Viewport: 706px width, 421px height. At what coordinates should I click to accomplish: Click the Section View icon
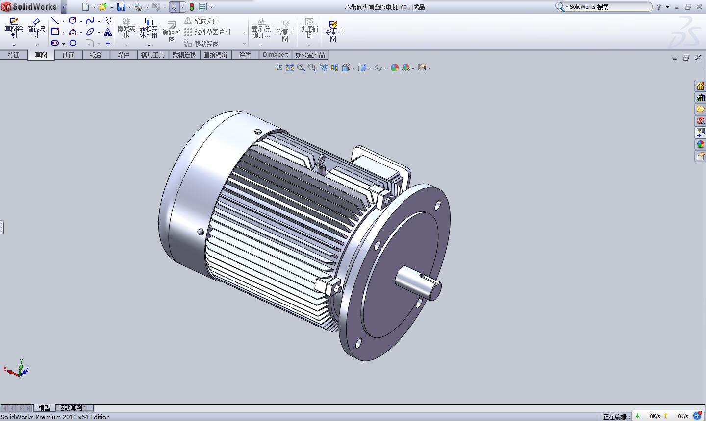(334, 68)
